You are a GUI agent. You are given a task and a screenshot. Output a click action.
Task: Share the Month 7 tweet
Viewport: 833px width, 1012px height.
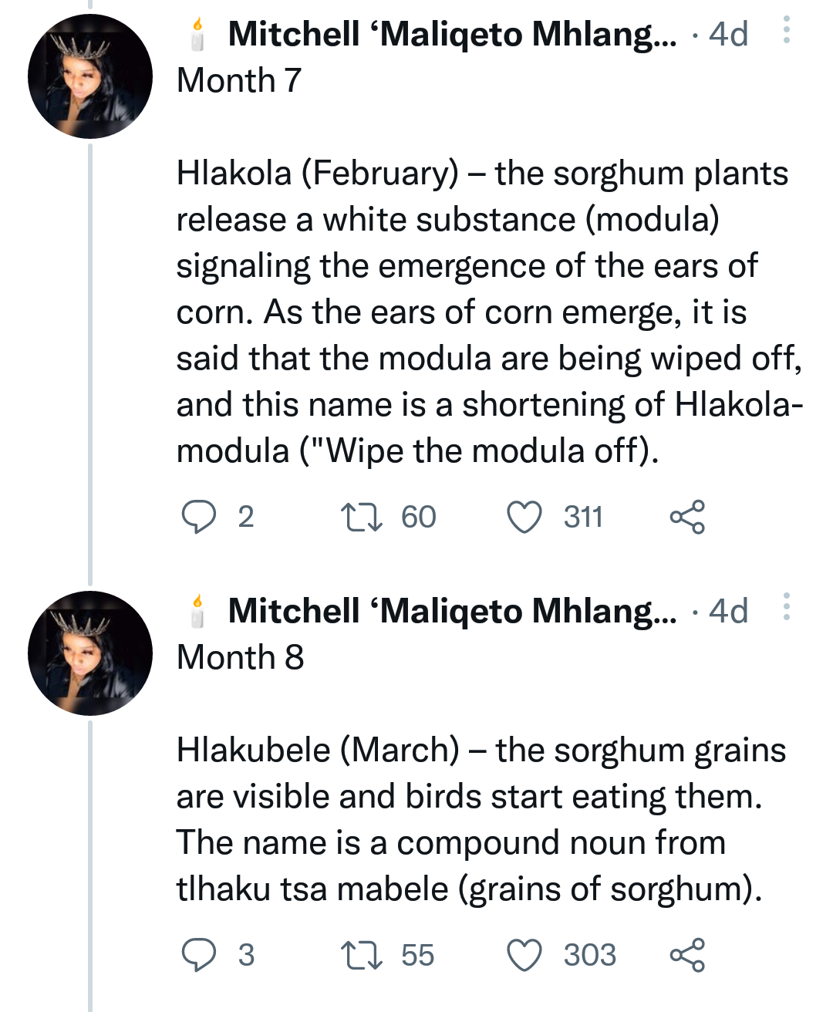[x=686, y=517]
